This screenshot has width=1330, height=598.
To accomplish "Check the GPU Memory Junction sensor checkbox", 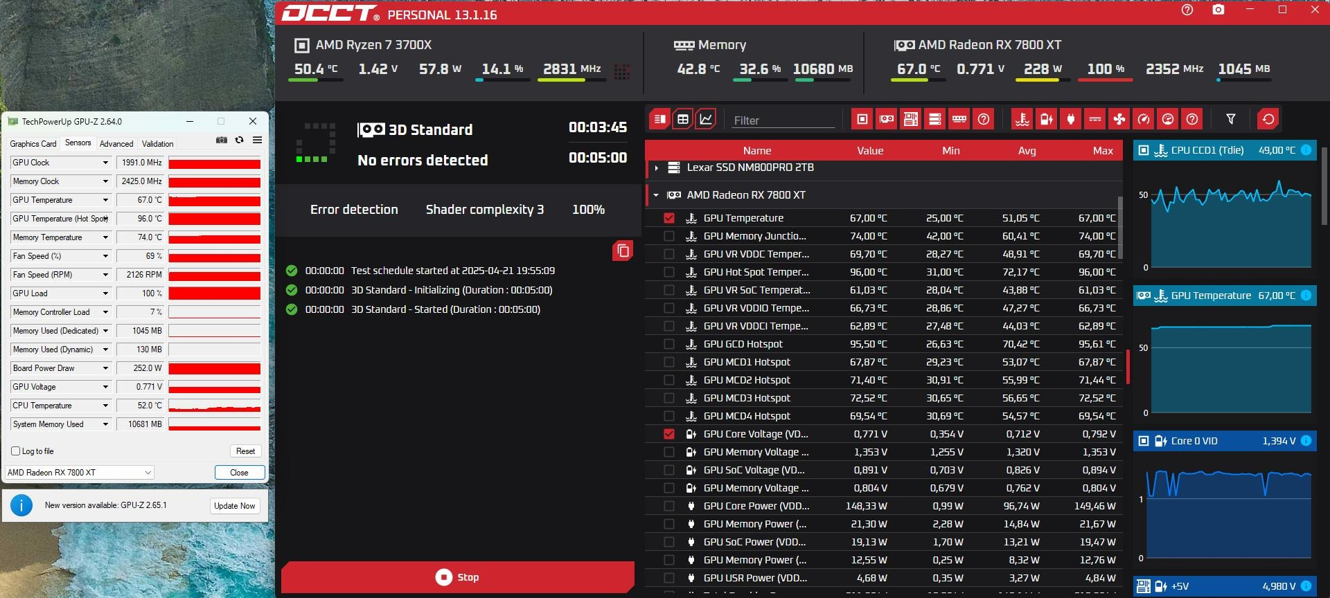I will pyautogui.click(x=668, y=236).
